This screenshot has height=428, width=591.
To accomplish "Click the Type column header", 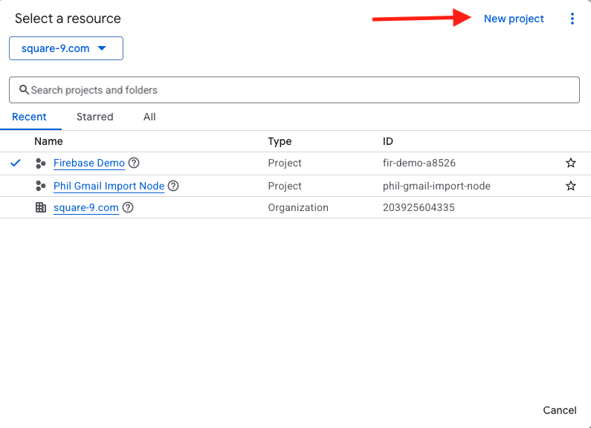I will tap(280, 141).
